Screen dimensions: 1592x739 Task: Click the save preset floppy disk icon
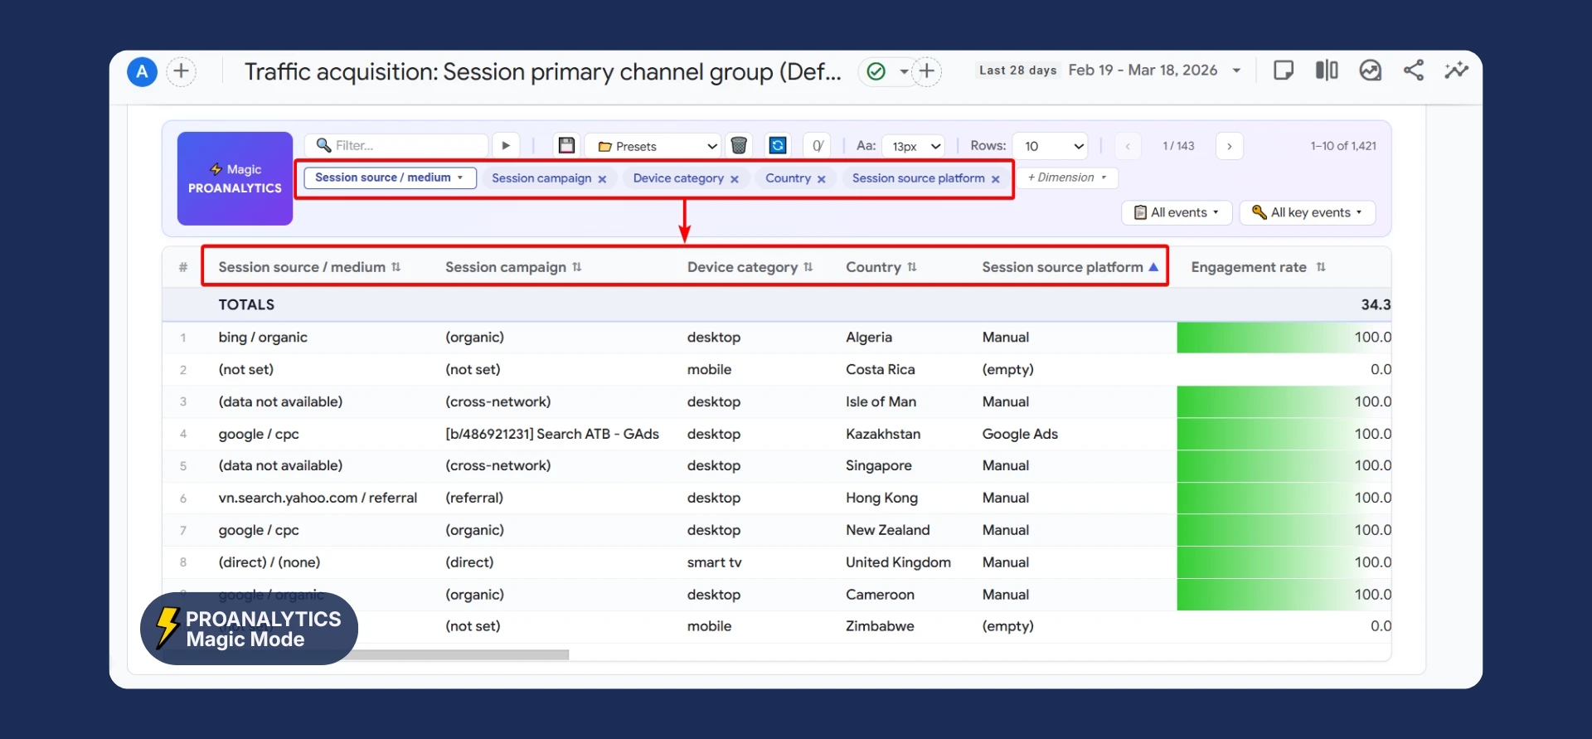pos(566,146)
